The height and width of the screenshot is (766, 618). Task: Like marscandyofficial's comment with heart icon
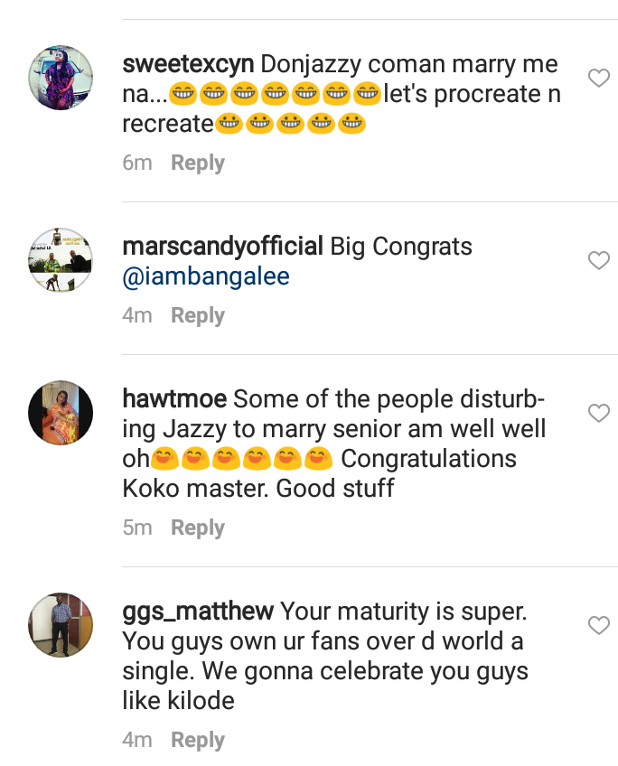click(x=598, y=261)
